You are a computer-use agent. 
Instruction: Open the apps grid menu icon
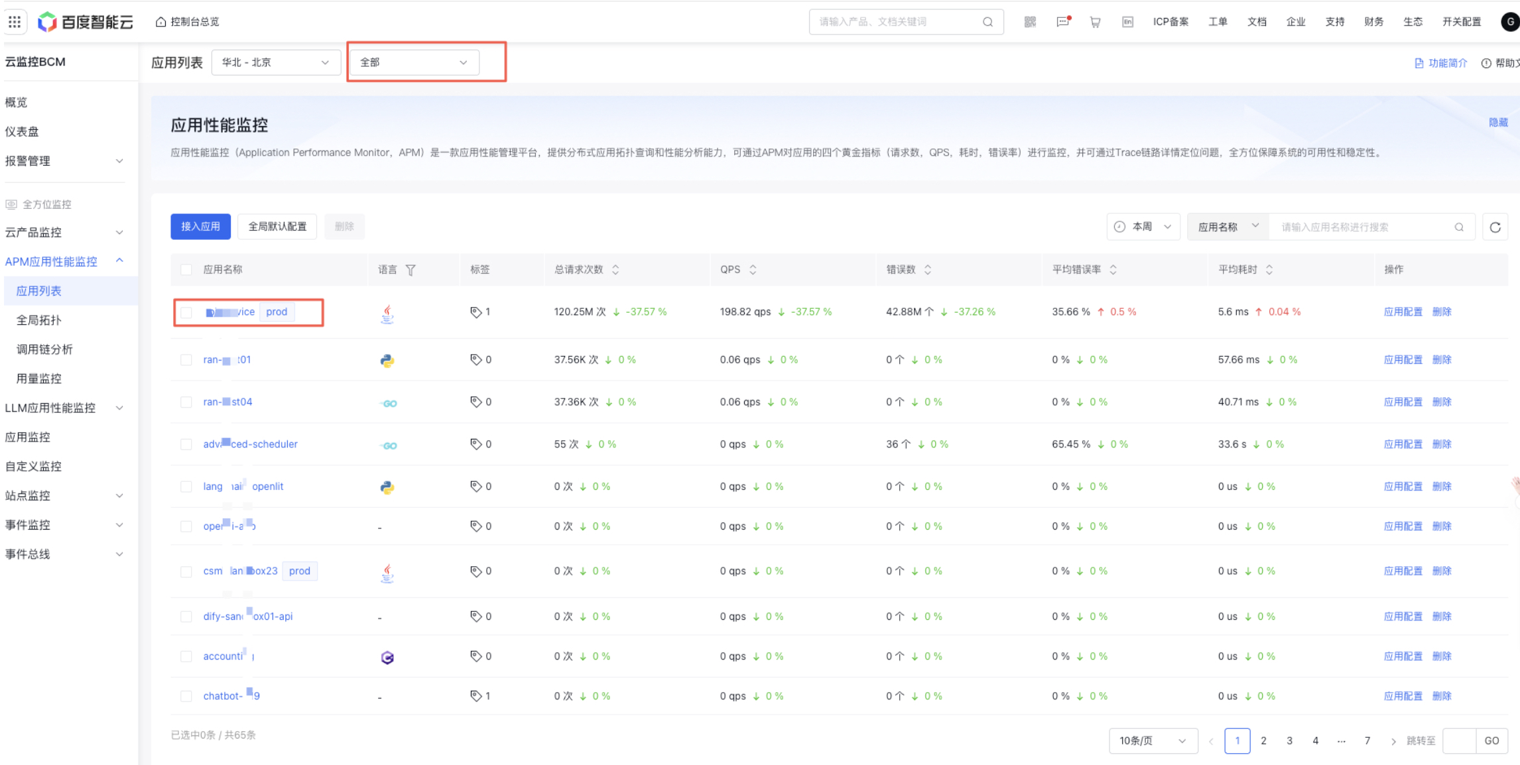[x=15, y=22]
